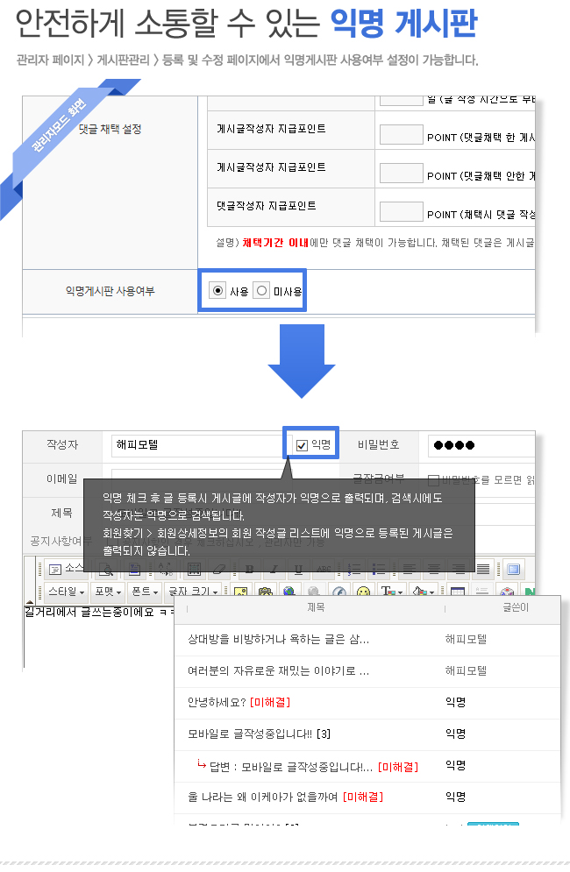
Task: Click the 비밀번호 password field
Action: (x=481, y=445)
